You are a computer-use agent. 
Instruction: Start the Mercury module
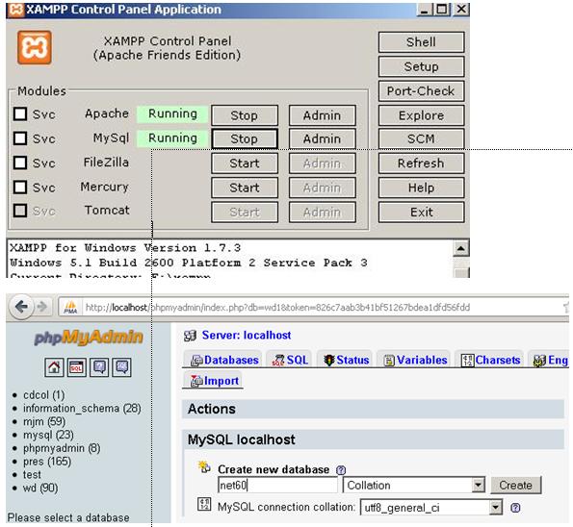click(245, 188)
